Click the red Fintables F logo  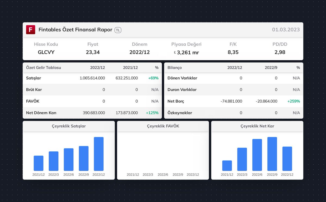click(30, 30)
